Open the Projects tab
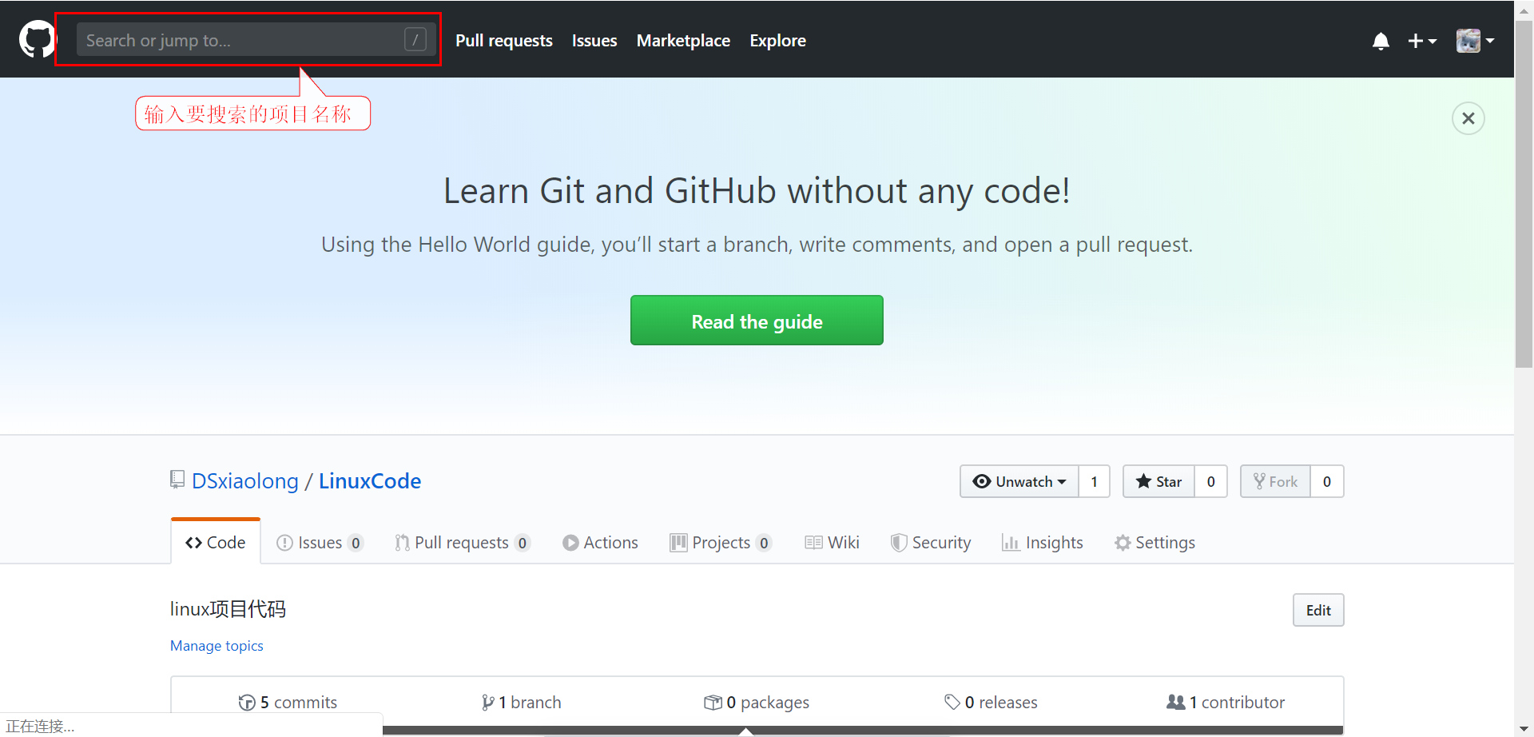Screen dimensions: 1534x737 pos(721,543)
